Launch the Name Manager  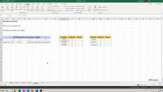(49, 8)
